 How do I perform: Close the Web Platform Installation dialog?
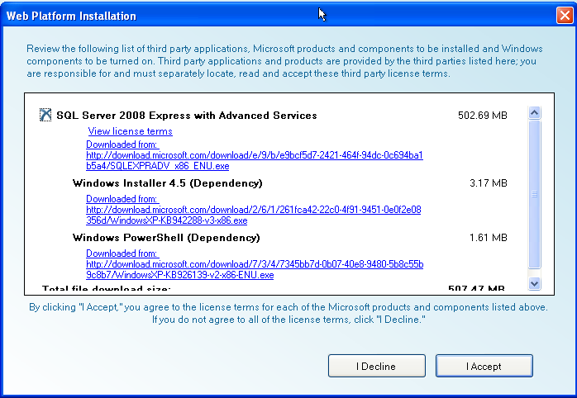pyautogui.click(x=565, y=16)
